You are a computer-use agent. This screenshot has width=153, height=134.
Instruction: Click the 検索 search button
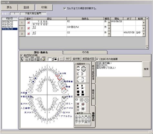[146, 69]
